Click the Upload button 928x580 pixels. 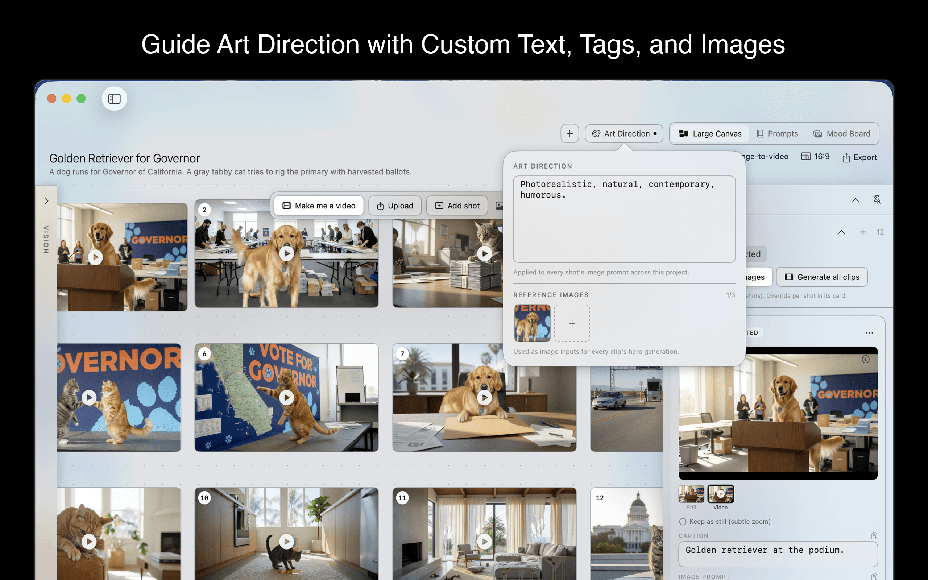[x=395, y=206]
